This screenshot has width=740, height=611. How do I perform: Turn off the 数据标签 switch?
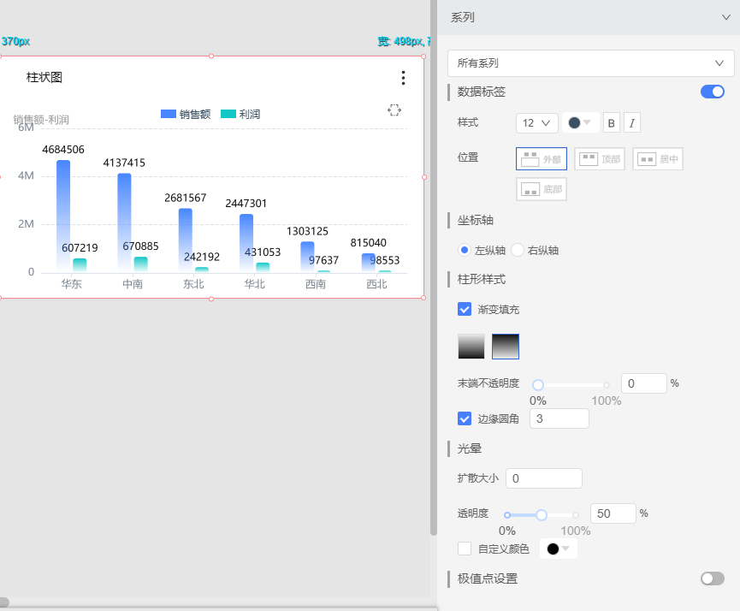(x=712, y=92)
